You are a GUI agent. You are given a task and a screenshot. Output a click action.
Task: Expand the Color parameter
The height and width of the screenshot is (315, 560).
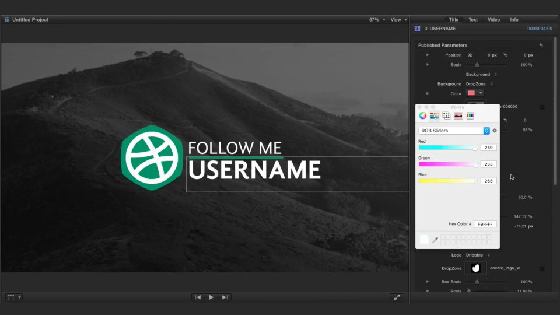[x=428, y=93]
